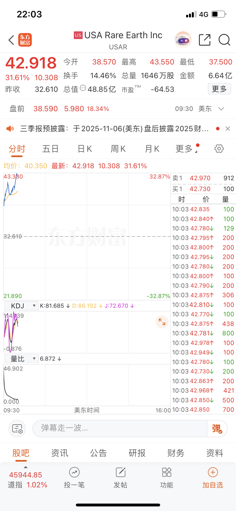Open the 研报 tab
Viewport: 236px width, 511px height.
tap(137, 453)
